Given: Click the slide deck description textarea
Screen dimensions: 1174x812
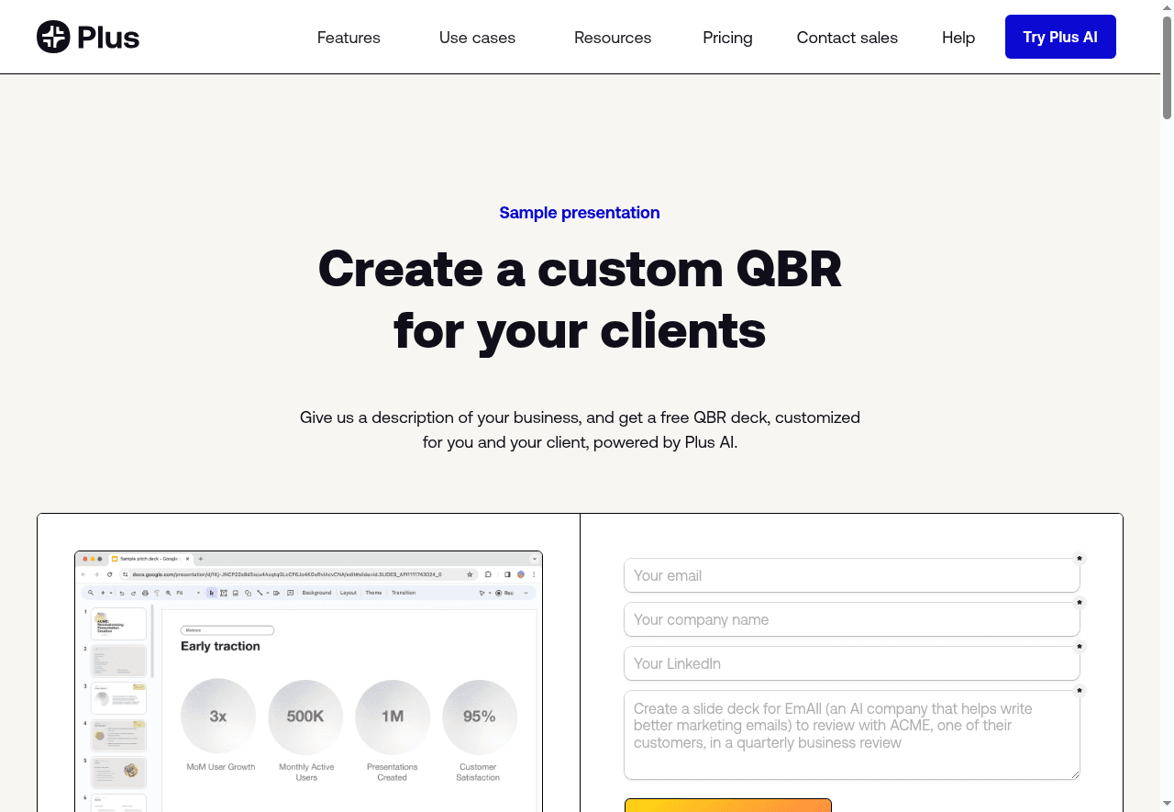Looking at the screenshot, I should coord(851,734).
